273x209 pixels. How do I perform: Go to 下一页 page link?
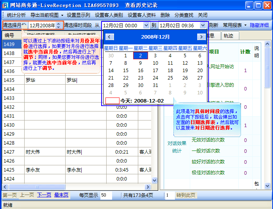[x=44, y=195]
